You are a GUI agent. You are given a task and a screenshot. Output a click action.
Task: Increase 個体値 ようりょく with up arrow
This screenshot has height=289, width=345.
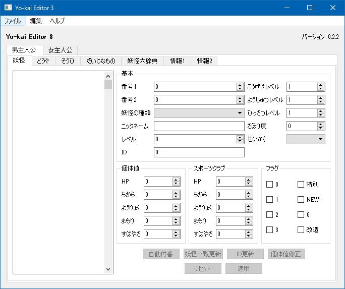(x=176, y=206)
